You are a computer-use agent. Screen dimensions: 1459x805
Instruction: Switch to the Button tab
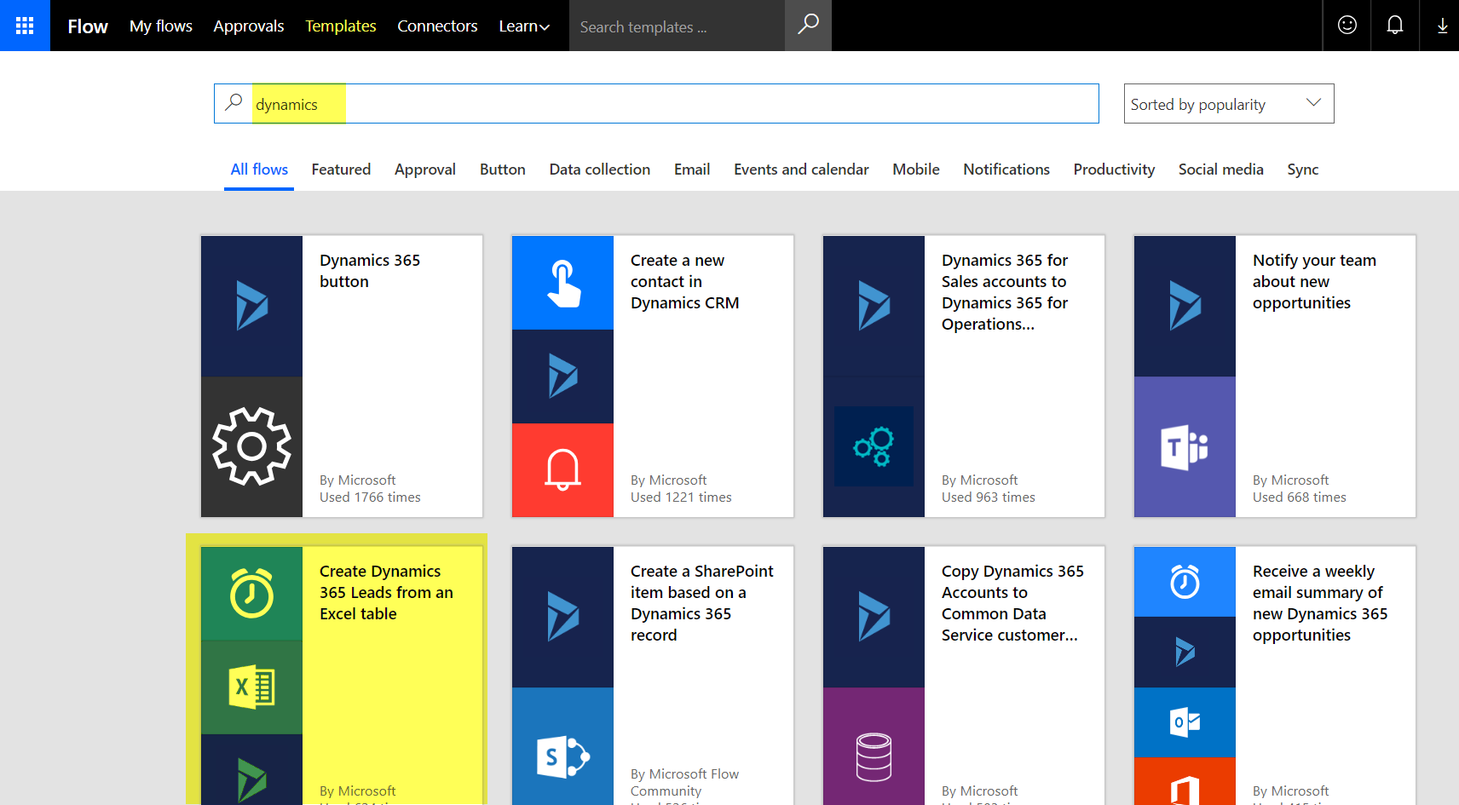(x=503, y=170)
